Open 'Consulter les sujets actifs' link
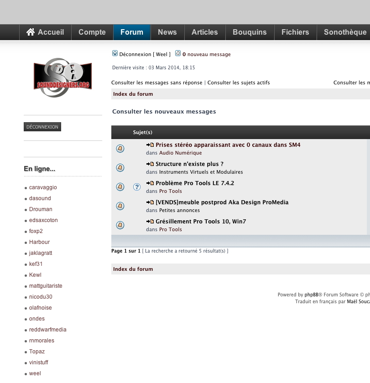 pos(239,83)
